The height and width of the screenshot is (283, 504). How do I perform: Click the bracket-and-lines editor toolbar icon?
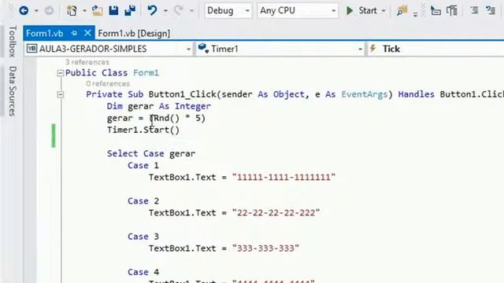point(452,10)
